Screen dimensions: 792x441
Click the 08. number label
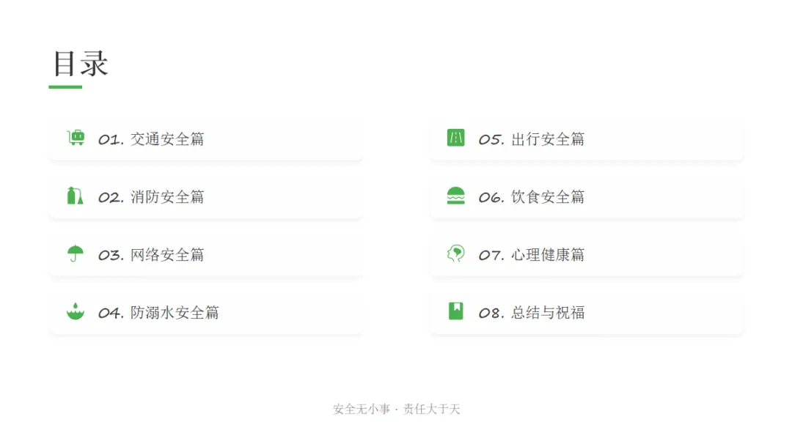(x=491, y=313)
